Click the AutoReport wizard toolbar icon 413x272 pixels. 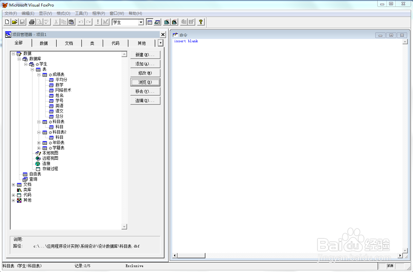tap(191, 22)
